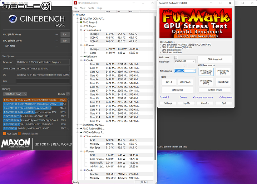Select the 16C/32T Ryzen 9 7945HX ranking row

tap(35, 100)
